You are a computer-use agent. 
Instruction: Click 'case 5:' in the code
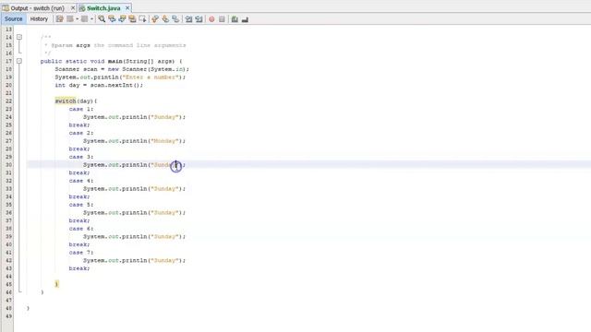pyautogui.click(x=81, y=205)
